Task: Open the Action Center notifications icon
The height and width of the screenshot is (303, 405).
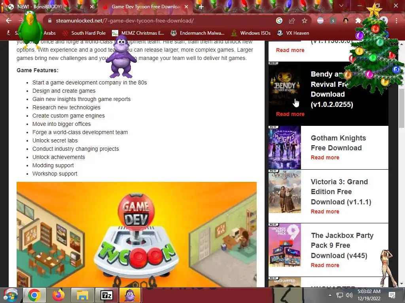Action: point(392,295)
